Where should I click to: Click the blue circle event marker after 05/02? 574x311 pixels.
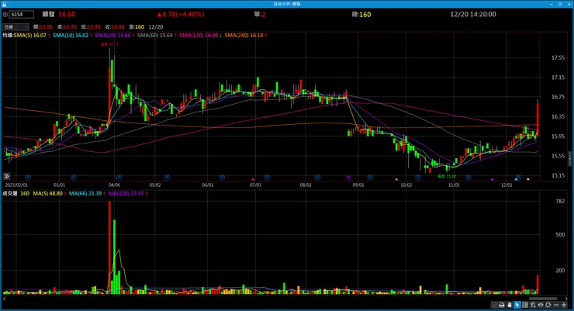[x=167, y=178]
